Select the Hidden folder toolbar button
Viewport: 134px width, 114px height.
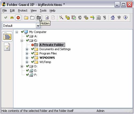click(x=39, y=18)
